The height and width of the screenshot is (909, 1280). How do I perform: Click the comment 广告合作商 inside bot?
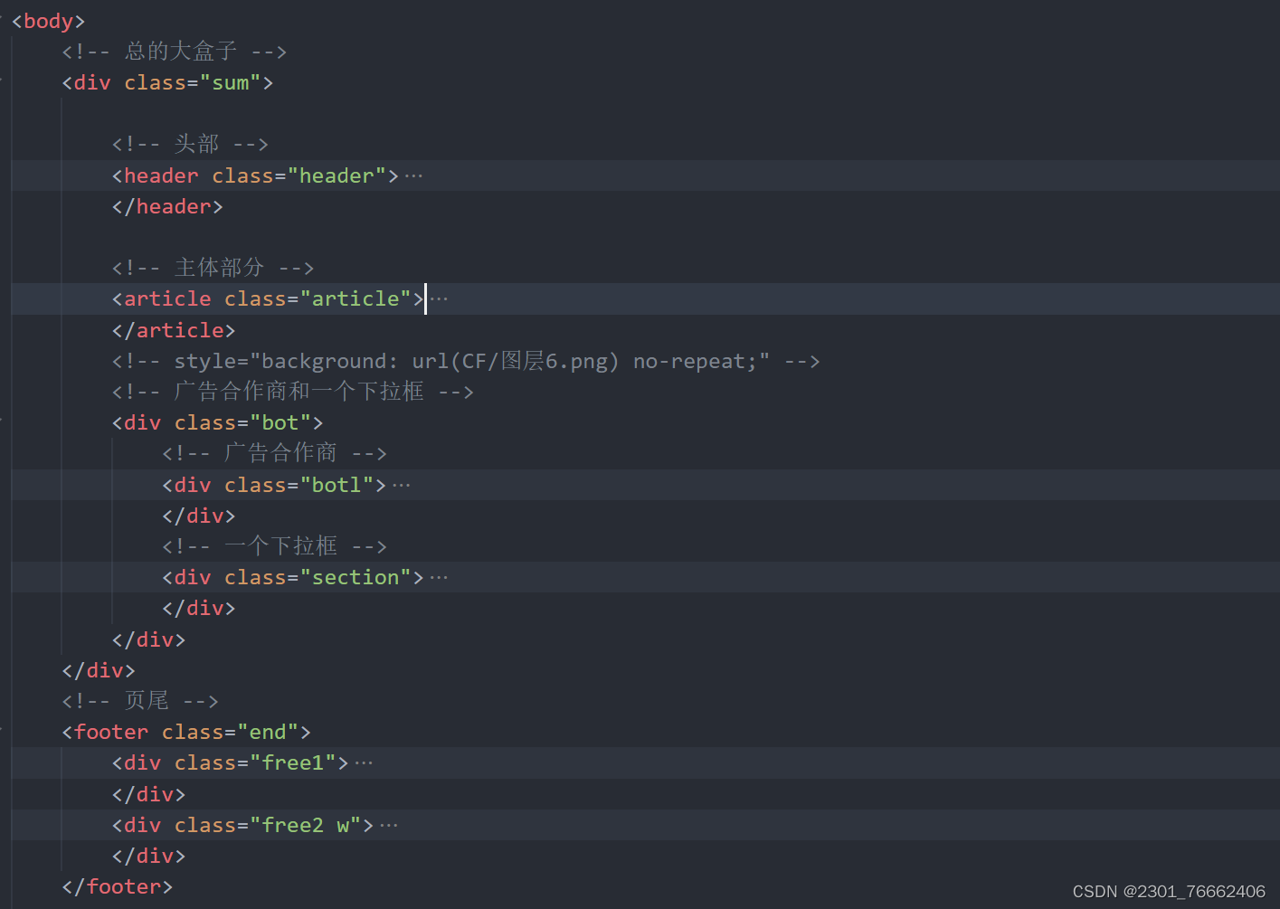[x=274, y=454]
